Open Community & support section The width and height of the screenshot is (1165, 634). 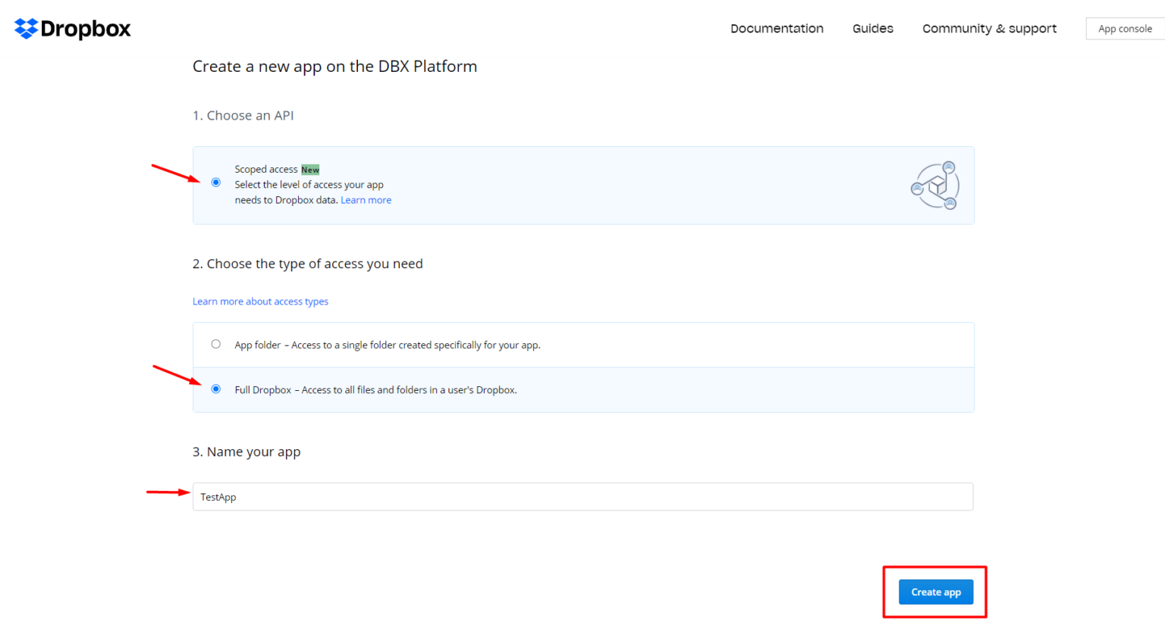[989, 28]
